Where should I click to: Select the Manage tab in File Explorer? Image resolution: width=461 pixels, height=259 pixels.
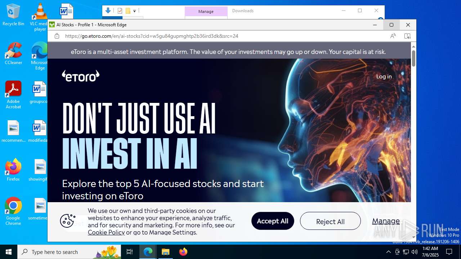pyautogui.click(x=206, y=12)
